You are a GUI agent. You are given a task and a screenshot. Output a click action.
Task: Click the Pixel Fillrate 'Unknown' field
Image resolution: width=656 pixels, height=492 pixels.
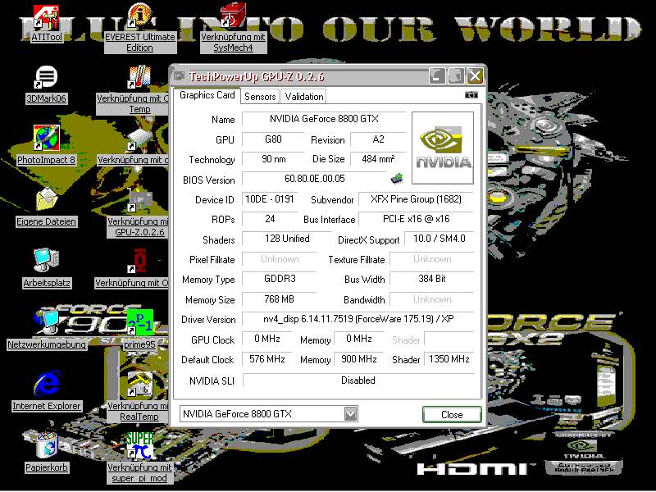280,259
